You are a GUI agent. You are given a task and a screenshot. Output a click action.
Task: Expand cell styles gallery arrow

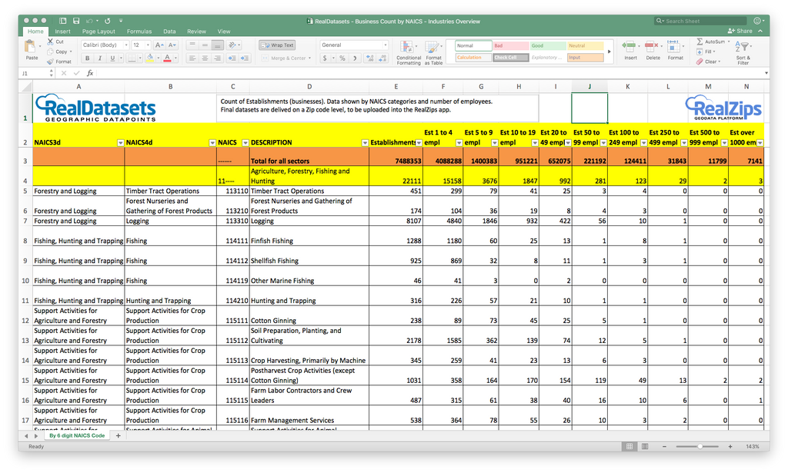coord(609,52)
